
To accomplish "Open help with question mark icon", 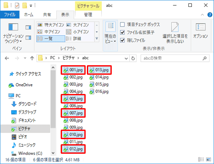I will tap(210, 15).
